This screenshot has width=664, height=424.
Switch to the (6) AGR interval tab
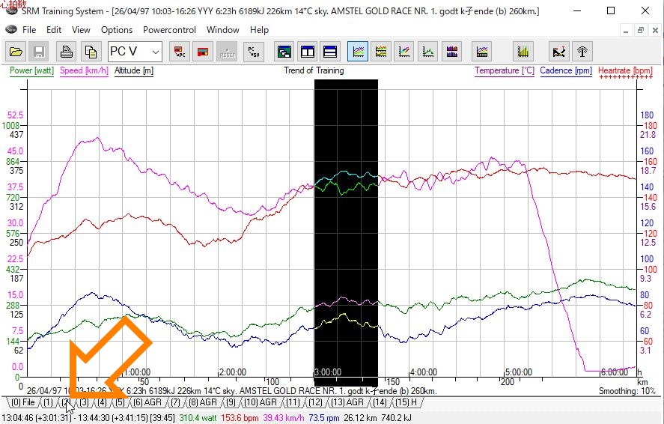click(147, 403)
